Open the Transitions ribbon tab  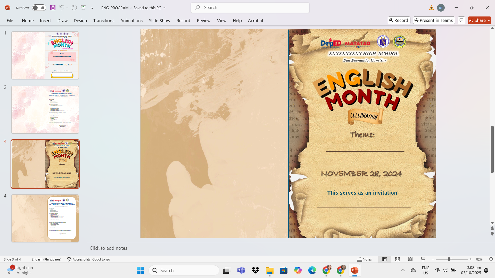coord(104,21)
